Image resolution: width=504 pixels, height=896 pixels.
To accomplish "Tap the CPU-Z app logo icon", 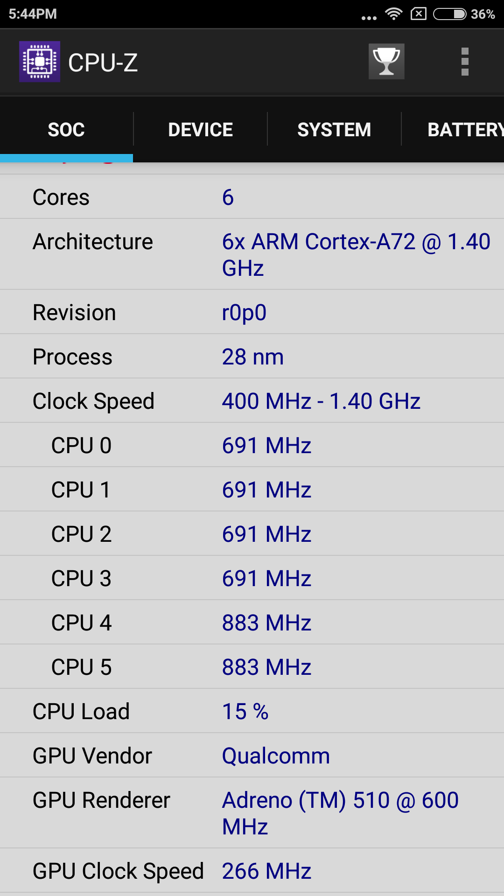I will pos(40,62).
